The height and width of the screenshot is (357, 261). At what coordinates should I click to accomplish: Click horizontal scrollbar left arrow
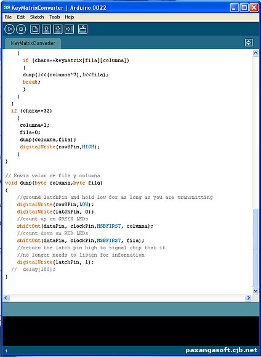(x=6, y=297)
